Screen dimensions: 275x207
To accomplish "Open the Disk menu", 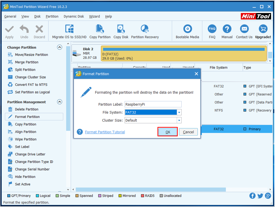I will click(37, 17).
